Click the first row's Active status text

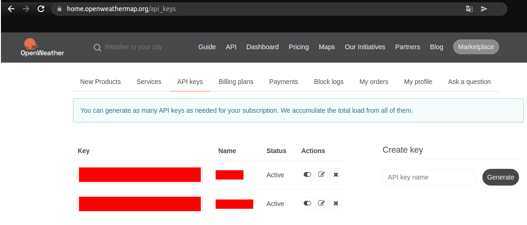pos(275,175)
